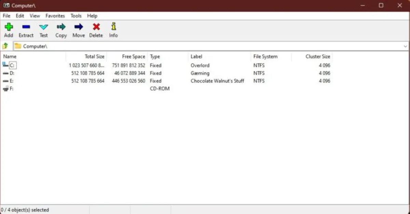This screenshot has width=410, height=214.
Task: Maximize the 7-Zip window
Action: click(381, 5)
